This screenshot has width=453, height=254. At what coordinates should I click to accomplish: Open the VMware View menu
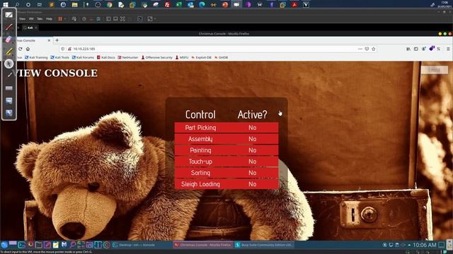(x=22, y=19)
